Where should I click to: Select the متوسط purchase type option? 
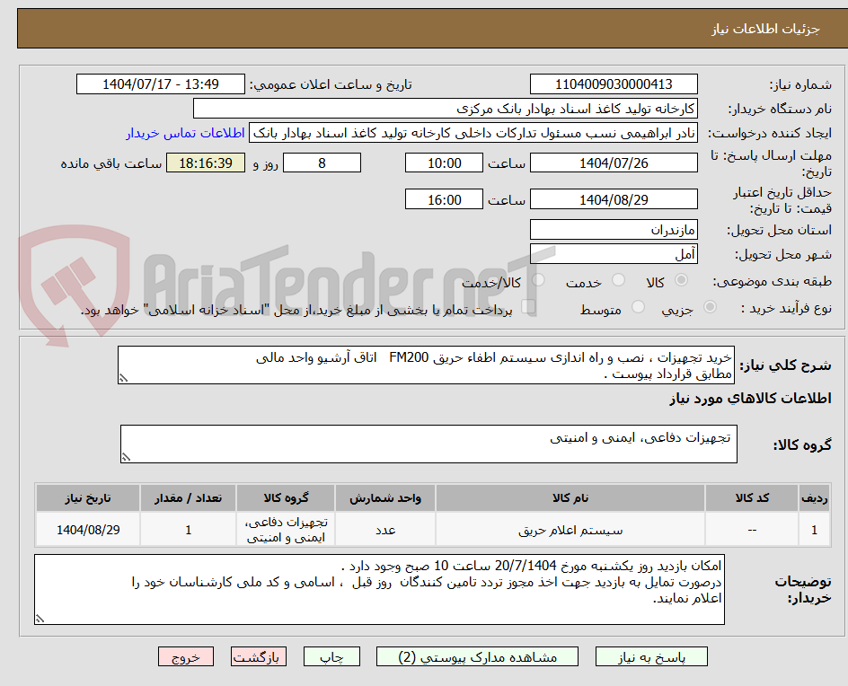[638, 308]
